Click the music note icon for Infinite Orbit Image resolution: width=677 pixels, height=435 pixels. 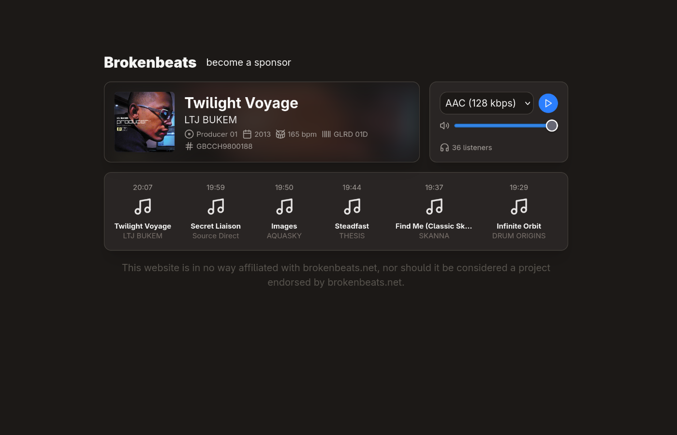[x=519, y=207]
